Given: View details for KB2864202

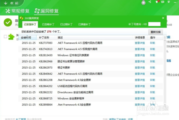Looking at the screenshot, I should tap(140, 86).
